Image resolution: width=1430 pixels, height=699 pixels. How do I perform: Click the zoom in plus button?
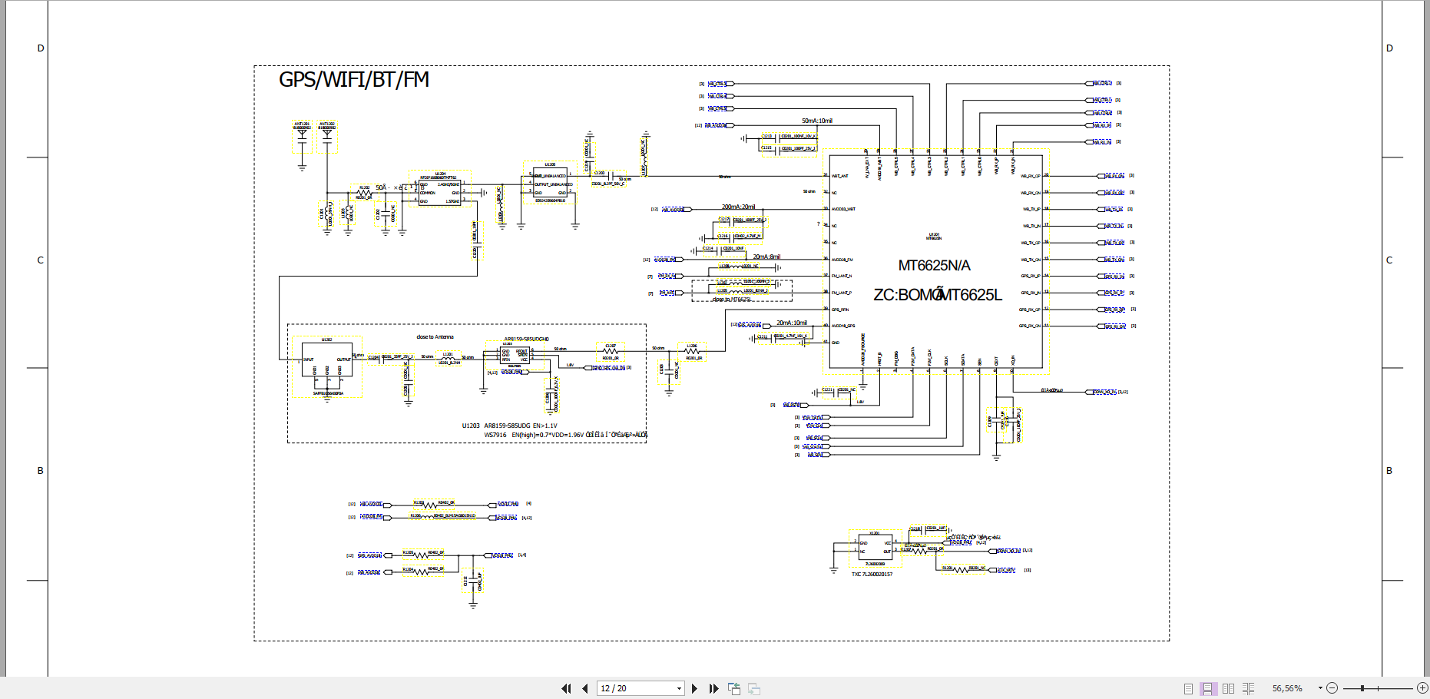pos(1422,688)
